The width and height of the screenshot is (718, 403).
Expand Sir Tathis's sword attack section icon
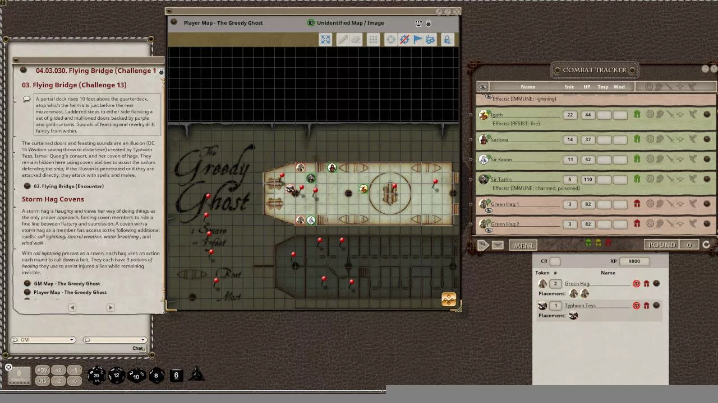click(x=670, y=179)
